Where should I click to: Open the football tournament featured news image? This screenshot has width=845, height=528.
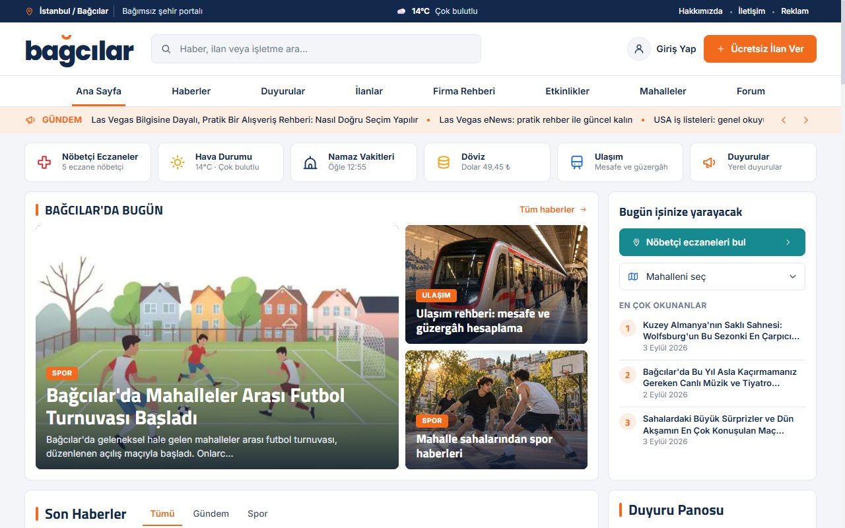pyautogui.click(x=217, y=347)
